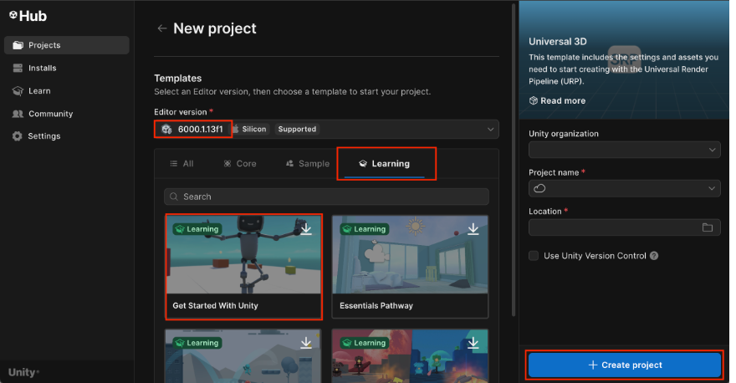Viewport: 736px width, 383px height.
Task: Open Installs in the sidebar
Action: pyautogui.click(x=67, y=68)
